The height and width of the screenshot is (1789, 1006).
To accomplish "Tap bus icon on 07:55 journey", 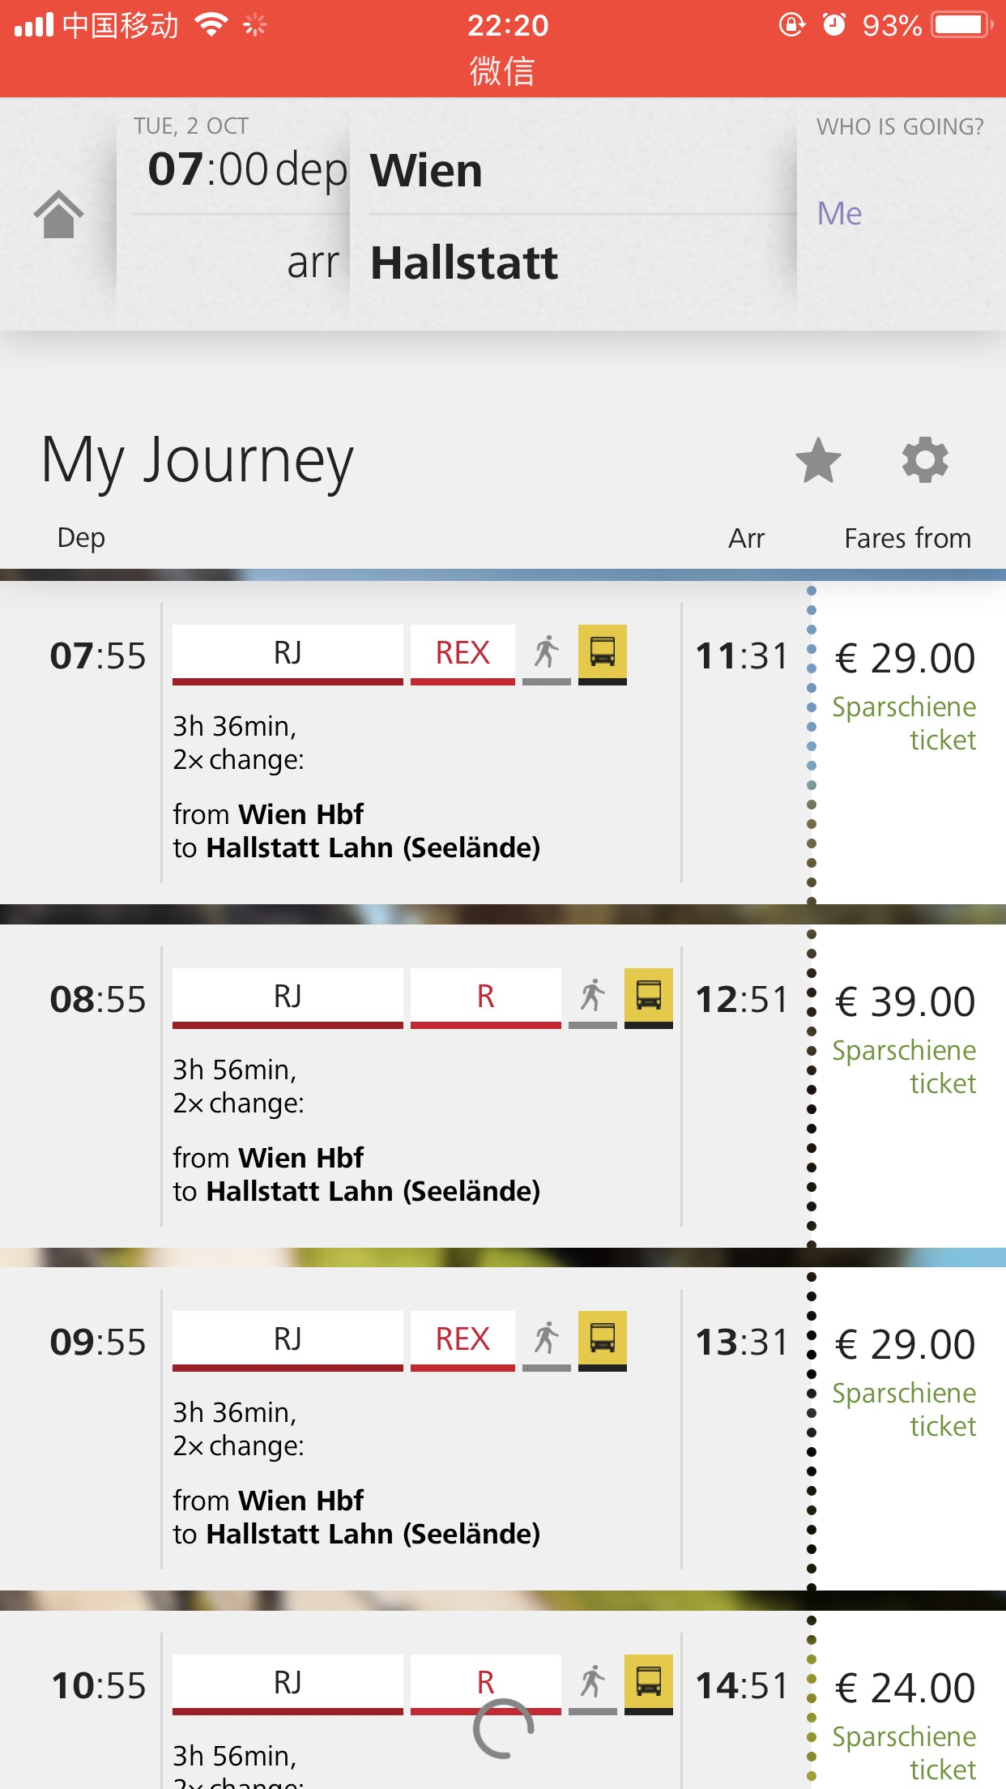I will tap(603, 655).
